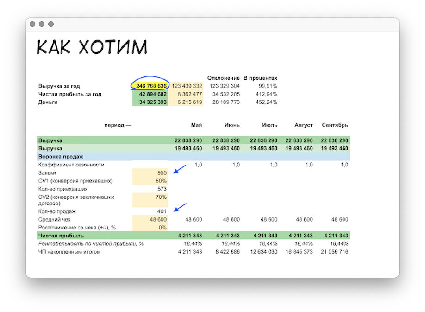
Task: Click the Отклонение column heading
Action: coord(223,78)
